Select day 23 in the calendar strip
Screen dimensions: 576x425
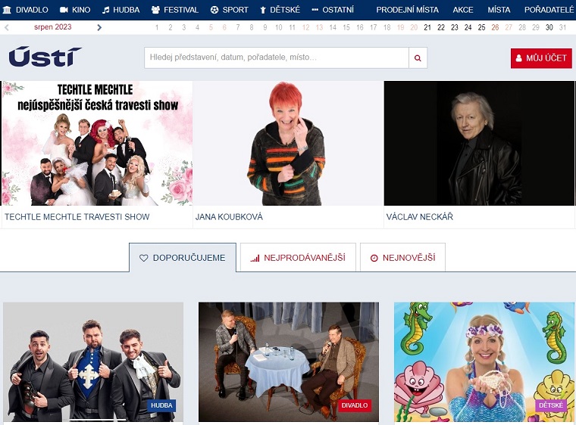(455, 27)
